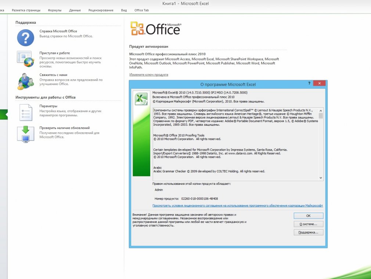Screen dimensions: 371x279
Task: Click the Проверить наличие обновлений heading
Action: coord(65,128)
